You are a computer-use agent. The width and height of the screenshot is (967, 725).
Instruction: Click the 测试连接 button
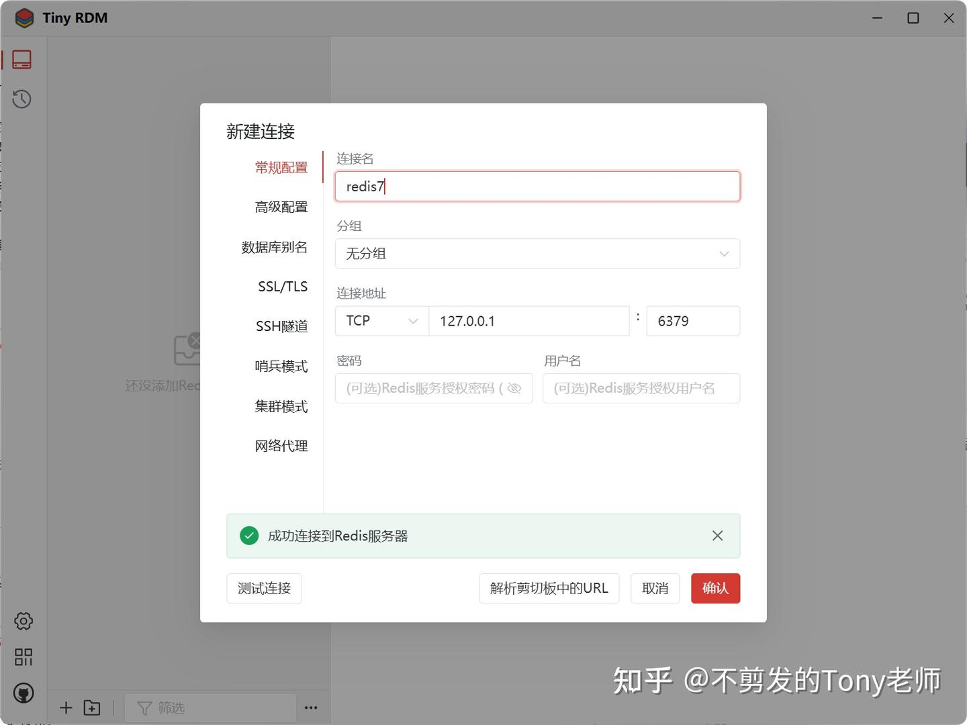click(264, 588)
